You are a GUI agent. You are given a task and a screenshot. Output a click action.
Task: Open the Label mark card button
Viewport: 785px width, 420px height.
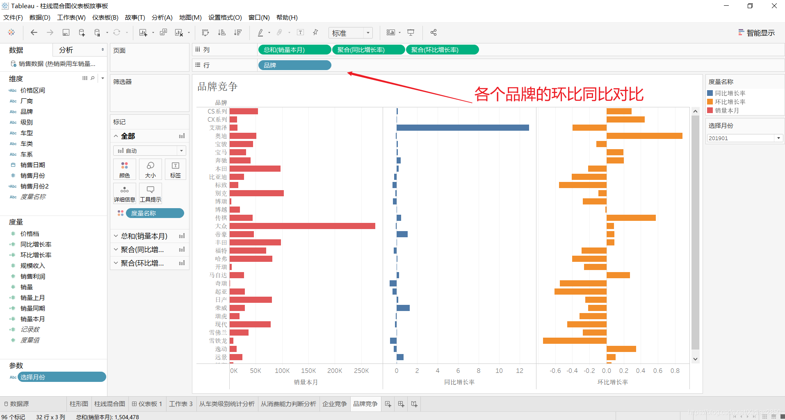coord(176,169)
